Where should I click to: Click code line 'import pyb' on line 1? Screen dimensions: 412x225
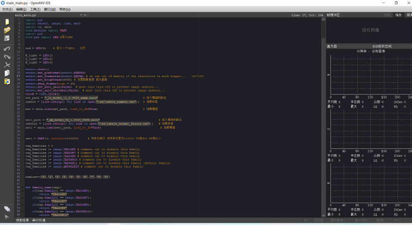[34, 20]
